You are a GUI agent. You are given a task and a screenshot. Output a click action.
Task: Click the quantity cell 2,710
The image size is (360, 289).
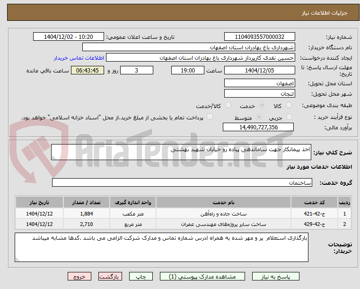coord(86,224)
